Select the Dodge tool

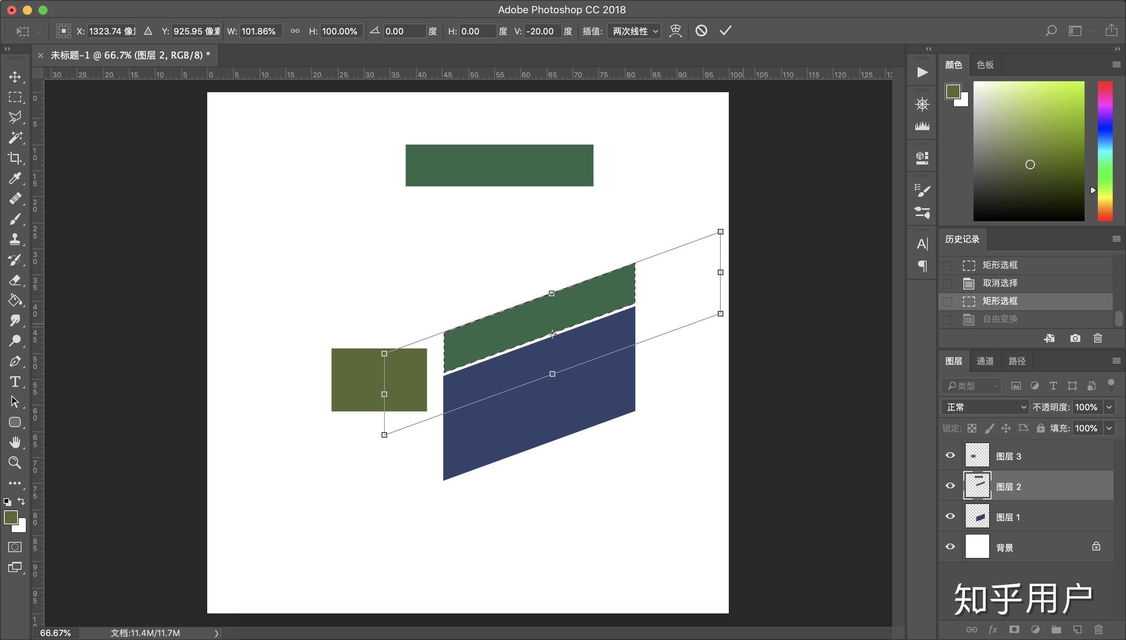[15, 341]
